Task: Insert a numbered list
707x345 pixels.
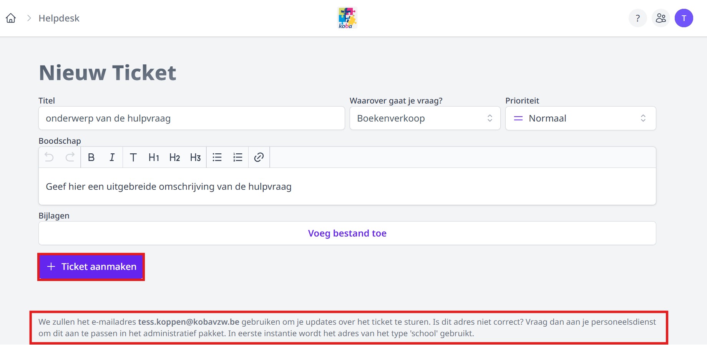Action: click(x=238, y=157)
